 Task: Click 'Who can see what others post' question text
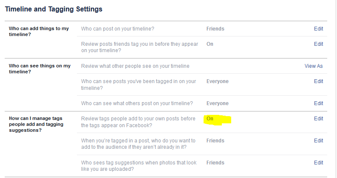coord(137,103)
